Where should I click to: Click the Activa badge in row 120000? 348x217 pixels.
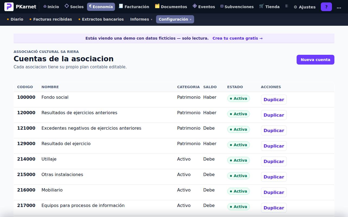tap(238, 114)
